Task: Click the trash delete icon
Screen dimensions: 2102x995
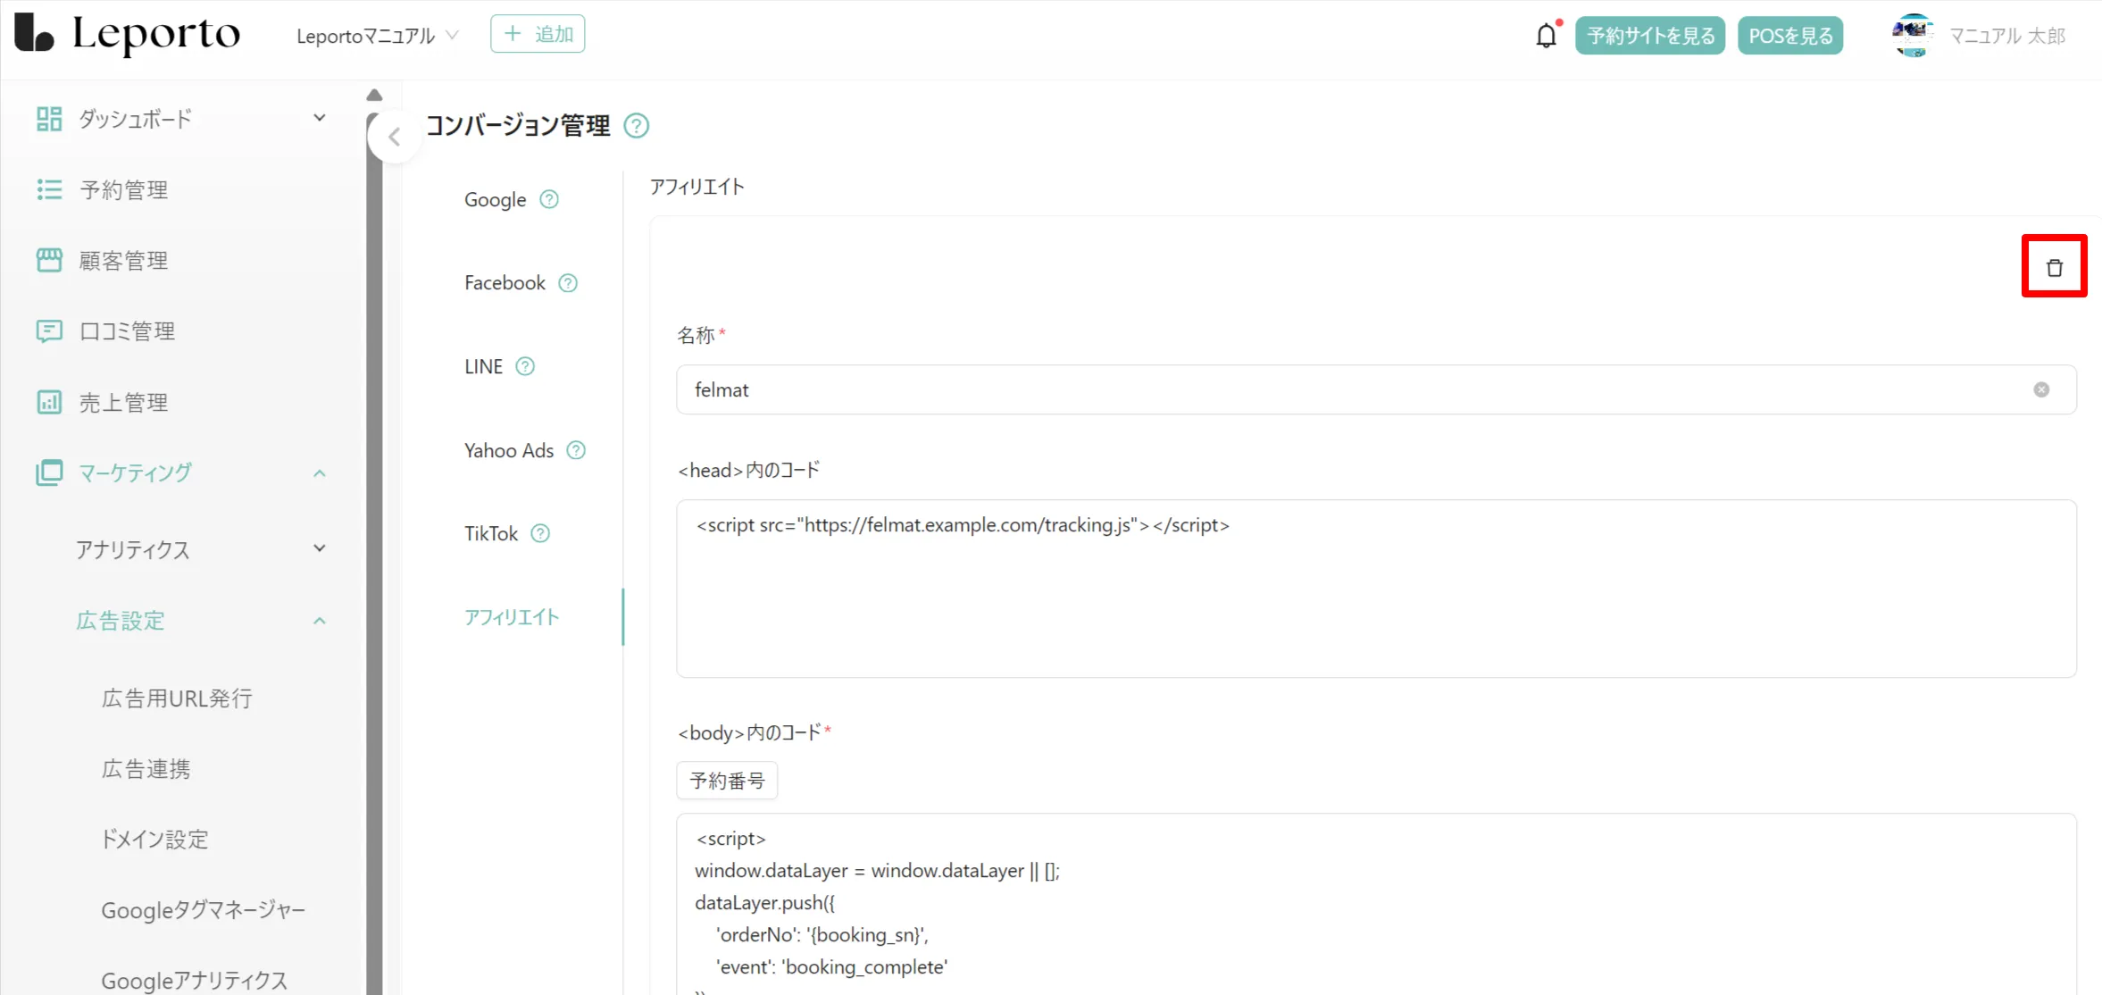Action: (x=2054, y=267)
